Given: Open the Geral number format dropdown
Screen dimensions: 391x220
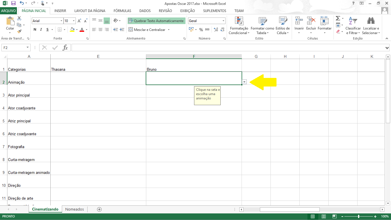Looking at the screenshot, I should coord(224,21).
